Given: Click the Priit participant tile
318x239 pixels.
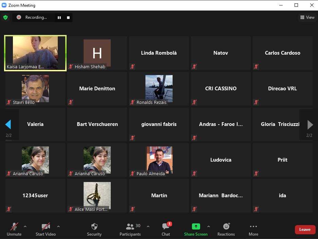Looking at the screenshot, I should 283,160.
